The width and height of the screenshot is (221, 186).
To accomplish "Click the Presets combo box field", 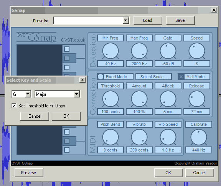I will tap(91, 21).
